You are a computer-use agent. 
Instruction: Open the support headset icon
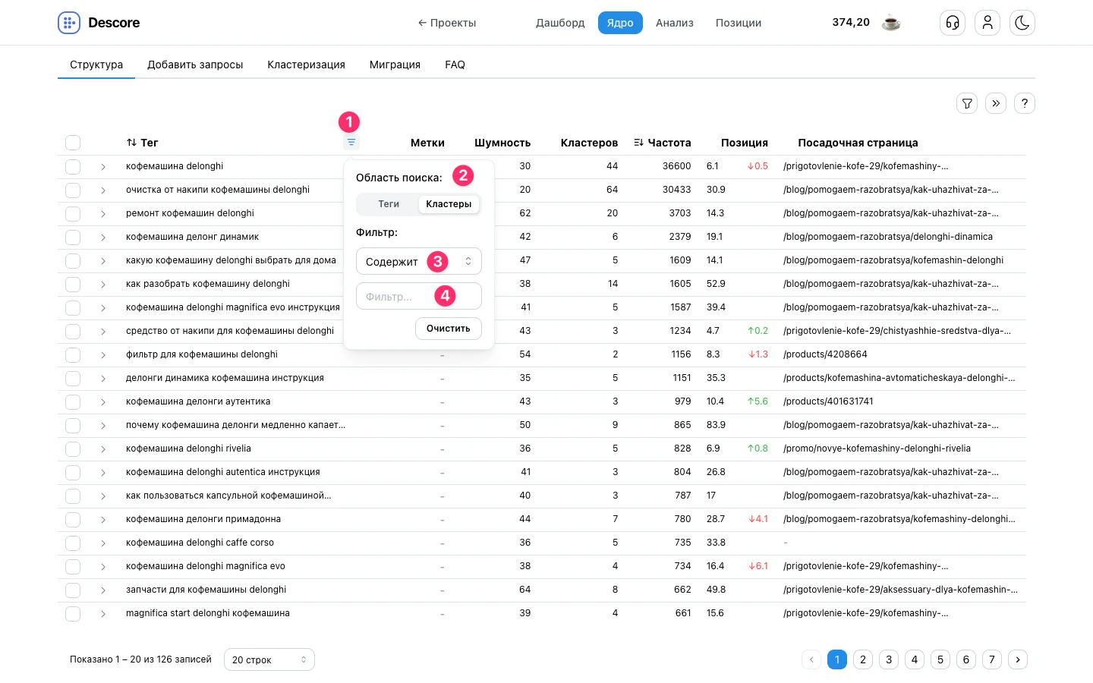click(x=953, y=23)
